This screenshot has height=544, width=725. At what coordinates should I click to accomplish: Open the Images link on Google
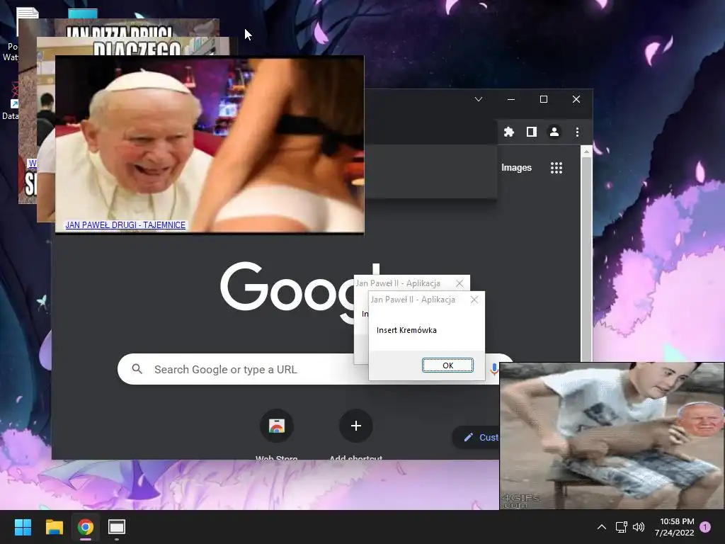click(x=516, y=167)
